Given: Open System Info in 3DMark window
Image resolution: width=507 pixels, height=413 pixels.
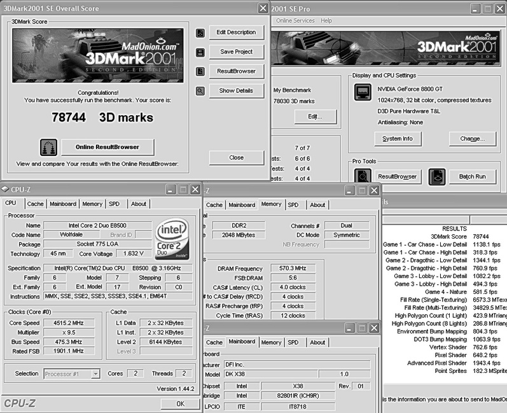Looking at the screenshot, I should 398,139.
